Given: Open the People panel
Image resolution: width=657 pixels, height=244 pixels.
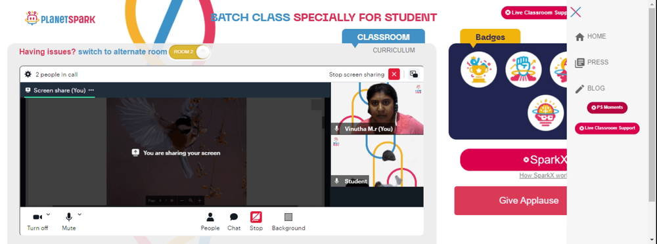Looking at the screenshot, I should click(210, 222).
